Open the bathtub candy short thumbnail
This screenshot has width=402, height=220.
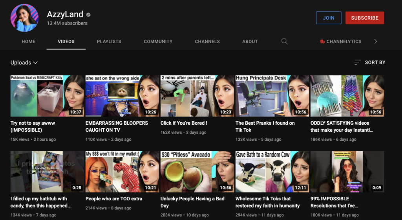[x=47, y=172]
